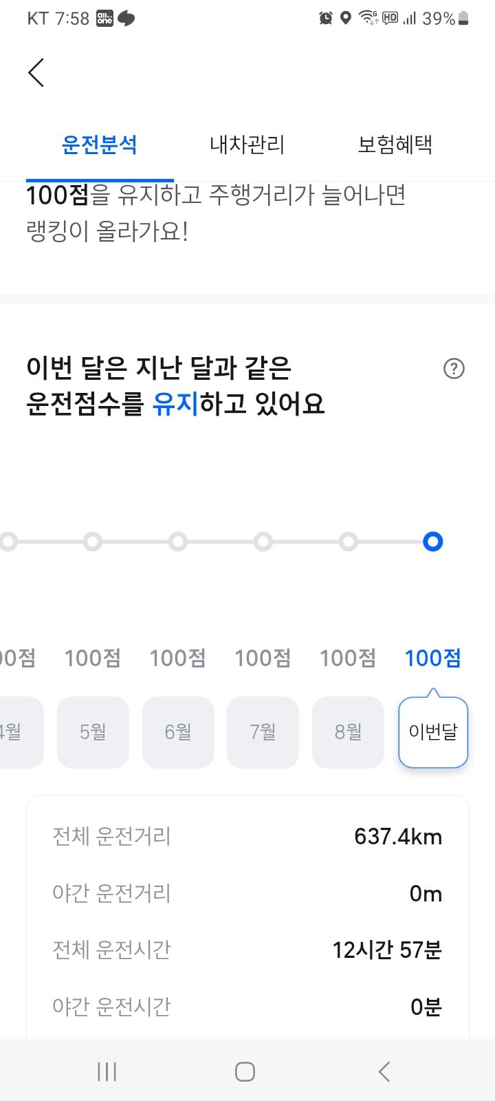Select the 7월 month dot on timeline
495x1101 pixels.
click(x=263, y=542)
